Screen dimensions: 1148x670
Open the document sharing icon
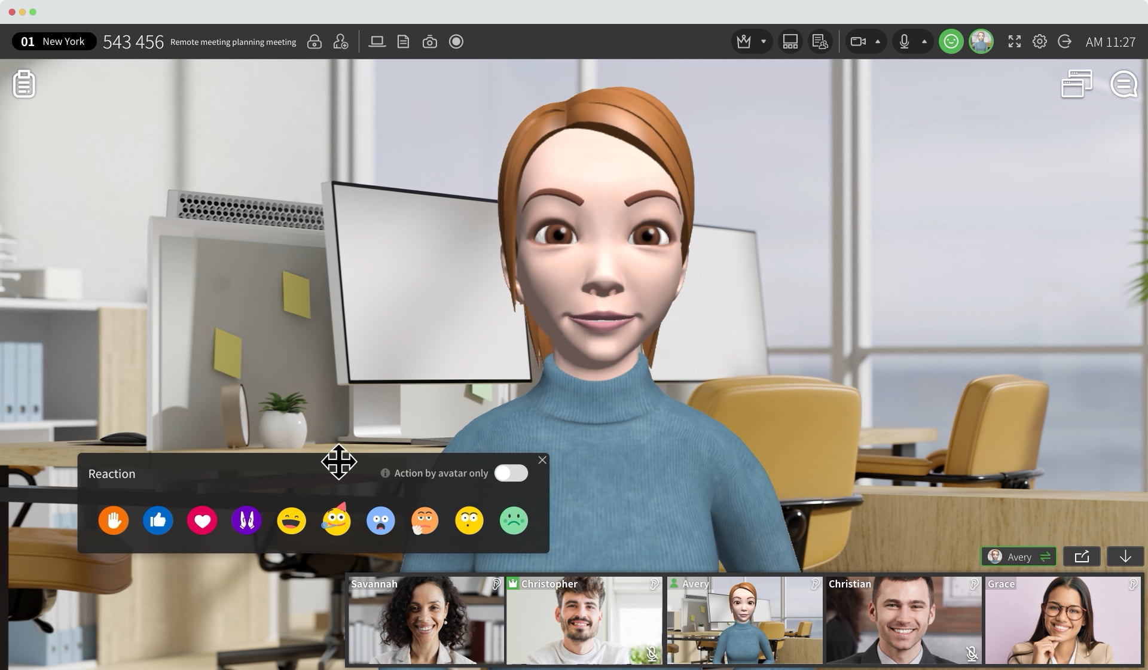pyautogui.click(x=403, y=41)
